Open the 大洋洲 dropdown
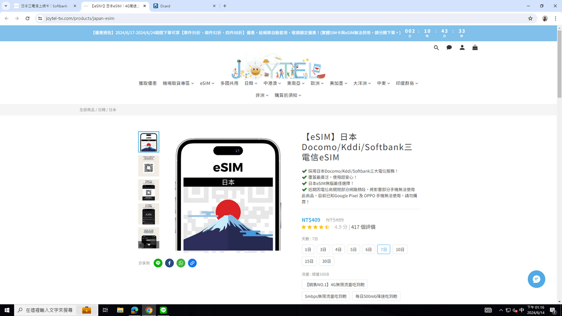 pos(362,83)
